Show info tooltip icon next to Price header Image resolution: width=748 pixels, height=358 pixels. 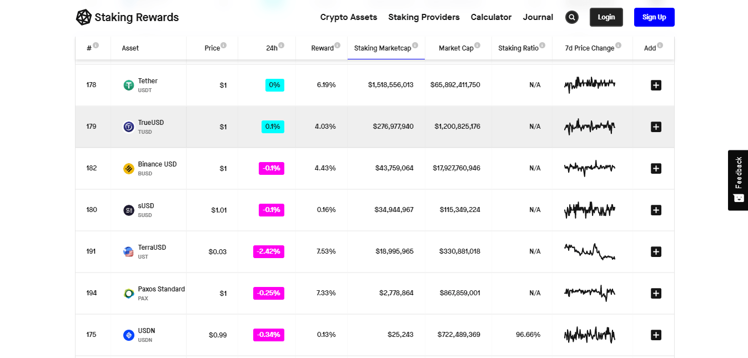pos(223,46)
